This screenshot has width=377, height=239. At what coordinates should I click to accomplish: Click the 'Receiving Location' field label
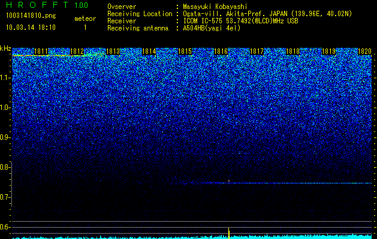pyautogui.click(x=140, y=14)
